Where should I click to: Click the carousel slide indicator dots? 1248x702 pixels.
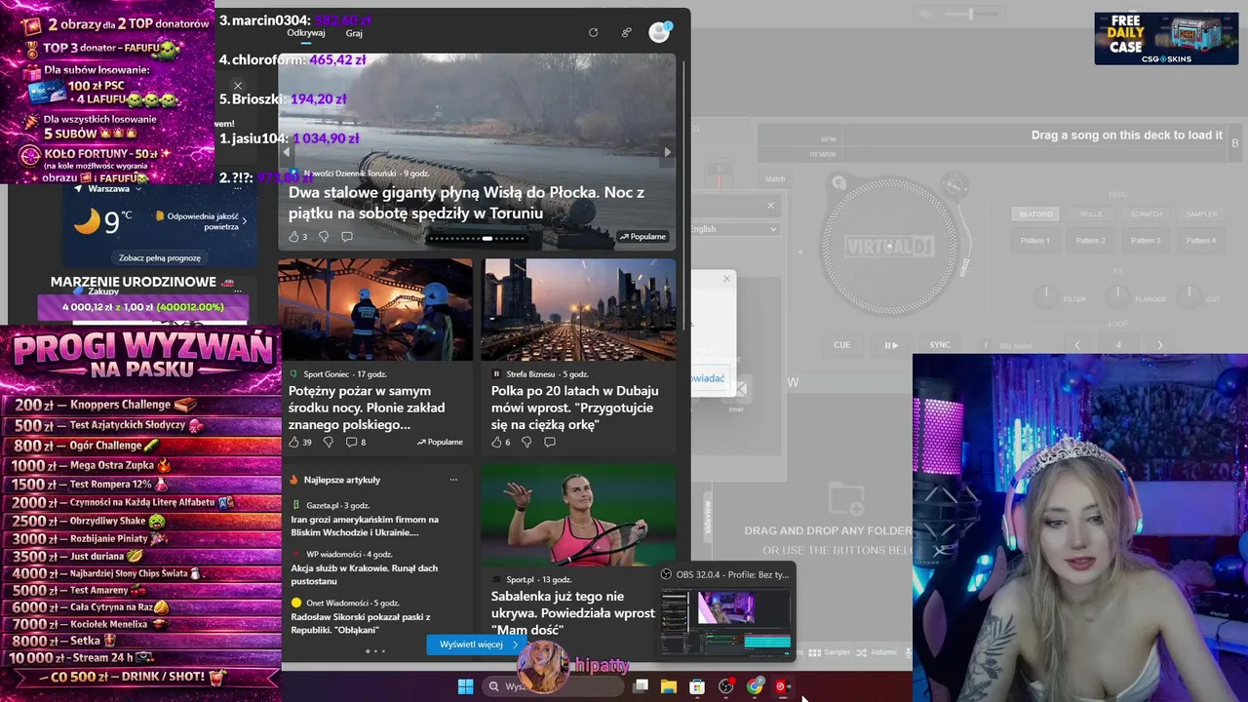[478, 238]
